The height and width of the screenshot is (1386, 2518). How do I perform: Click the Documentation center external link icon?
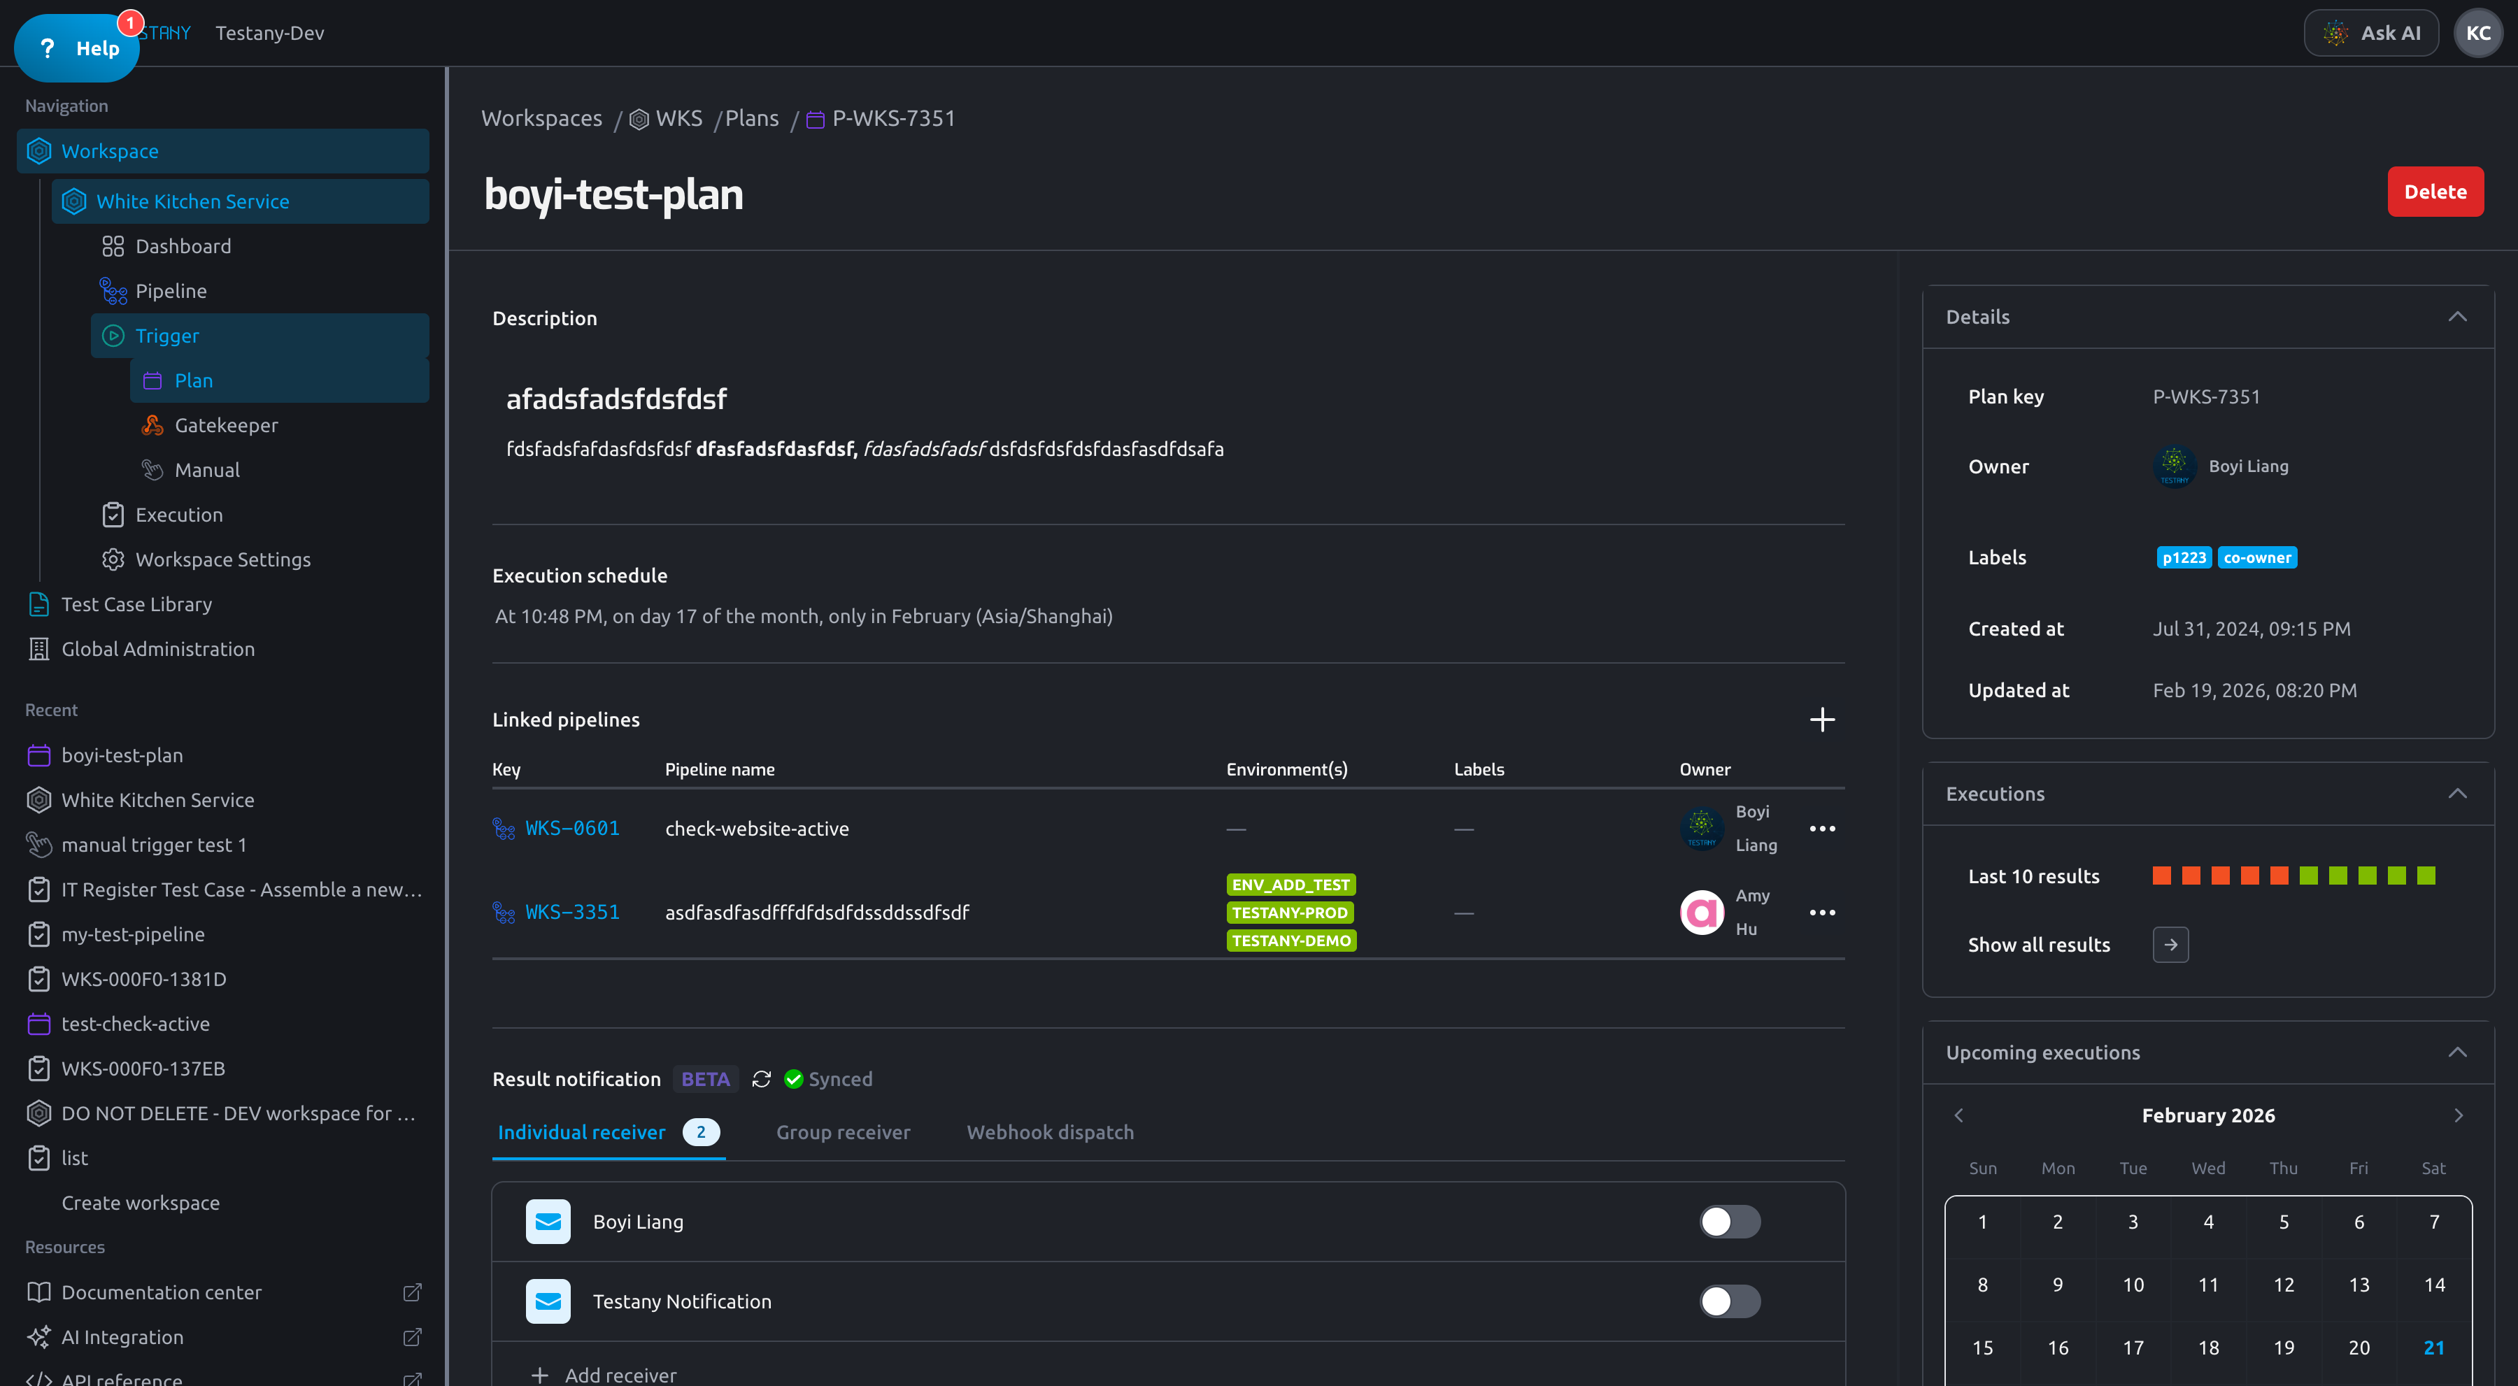(x=413, y=1292)
